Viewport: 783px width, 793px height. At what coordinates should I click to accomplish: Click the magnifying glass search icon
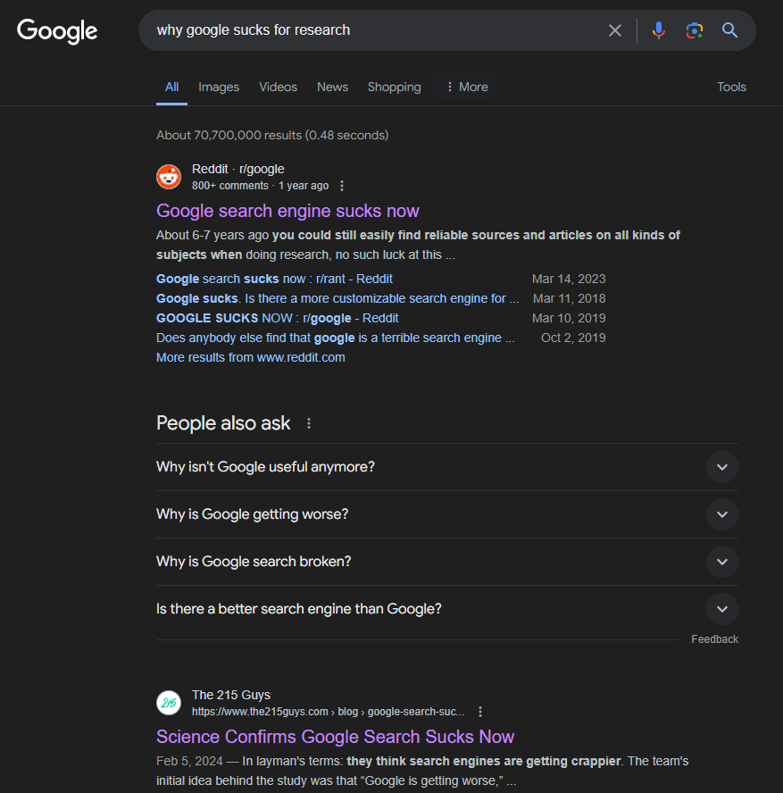point(729,29)
